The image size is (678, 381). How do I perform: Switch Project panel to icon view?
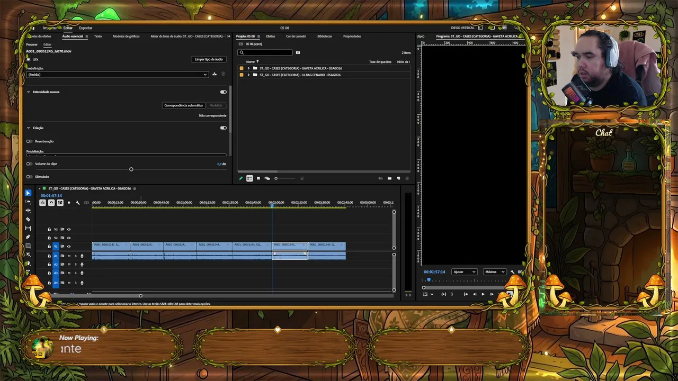(258, 178)
